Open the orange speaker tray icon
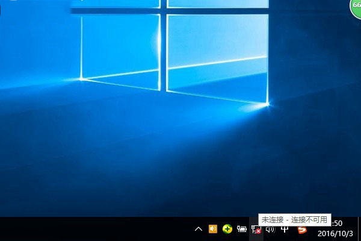361x241 pixels. click(x=213, y=229)
